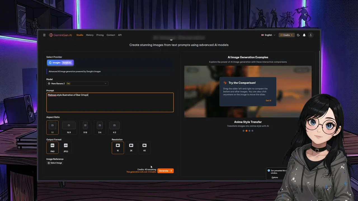Click the info icon in Zen notification
This screenshot has width=358, height=201.
click(269, 171)
